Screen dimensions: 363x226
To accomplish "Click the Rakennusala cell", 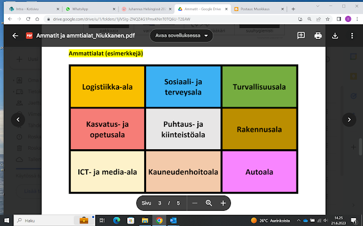I will [259, 129].
